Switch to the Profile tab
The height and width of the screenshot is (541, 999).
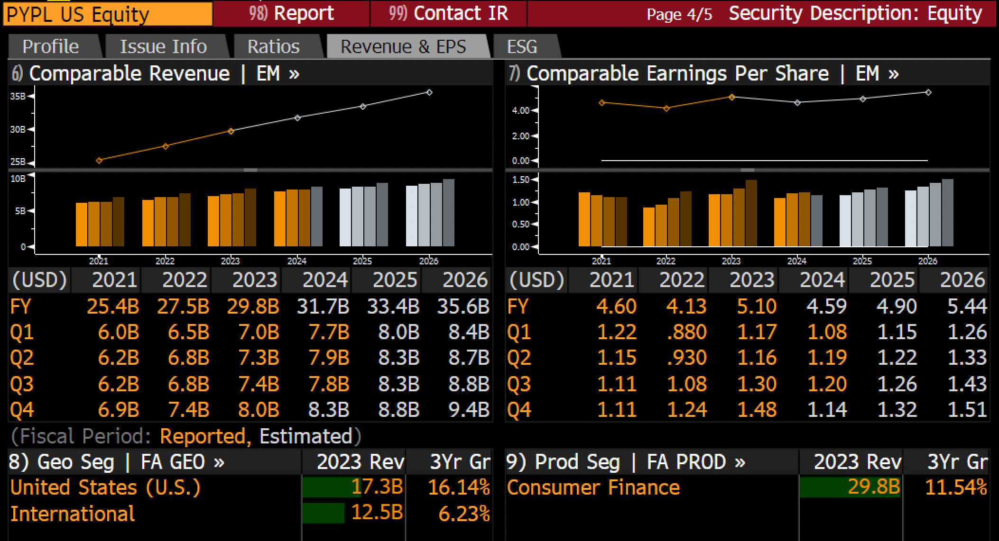pos(51,46)
